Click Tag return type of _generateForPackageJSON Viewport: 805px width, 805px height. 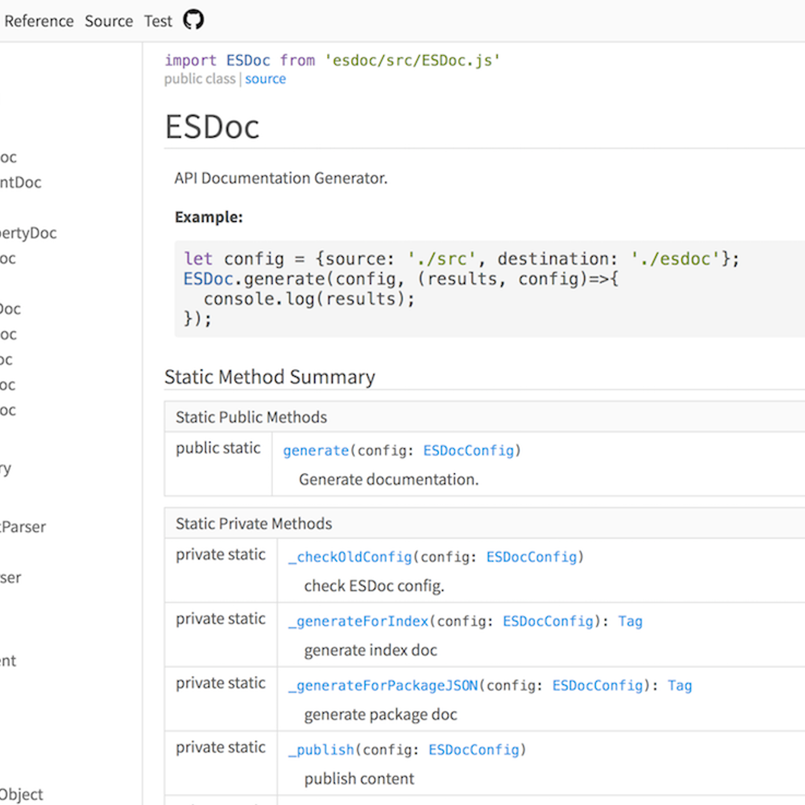[x=680, y=686]
